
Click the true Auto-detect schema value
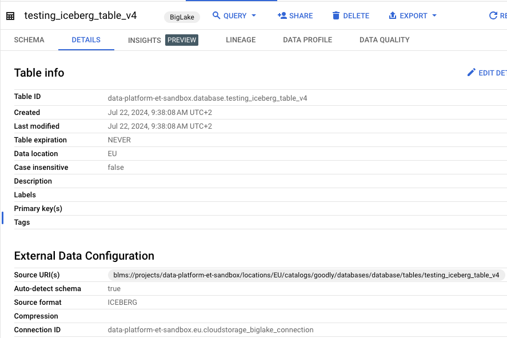pyautogui.click(x=114, y=288)
